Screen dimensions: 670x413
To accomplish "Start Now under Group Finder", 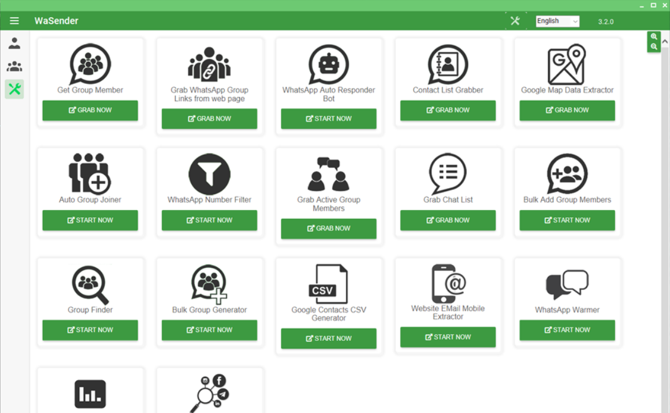I will coord(90,330).
